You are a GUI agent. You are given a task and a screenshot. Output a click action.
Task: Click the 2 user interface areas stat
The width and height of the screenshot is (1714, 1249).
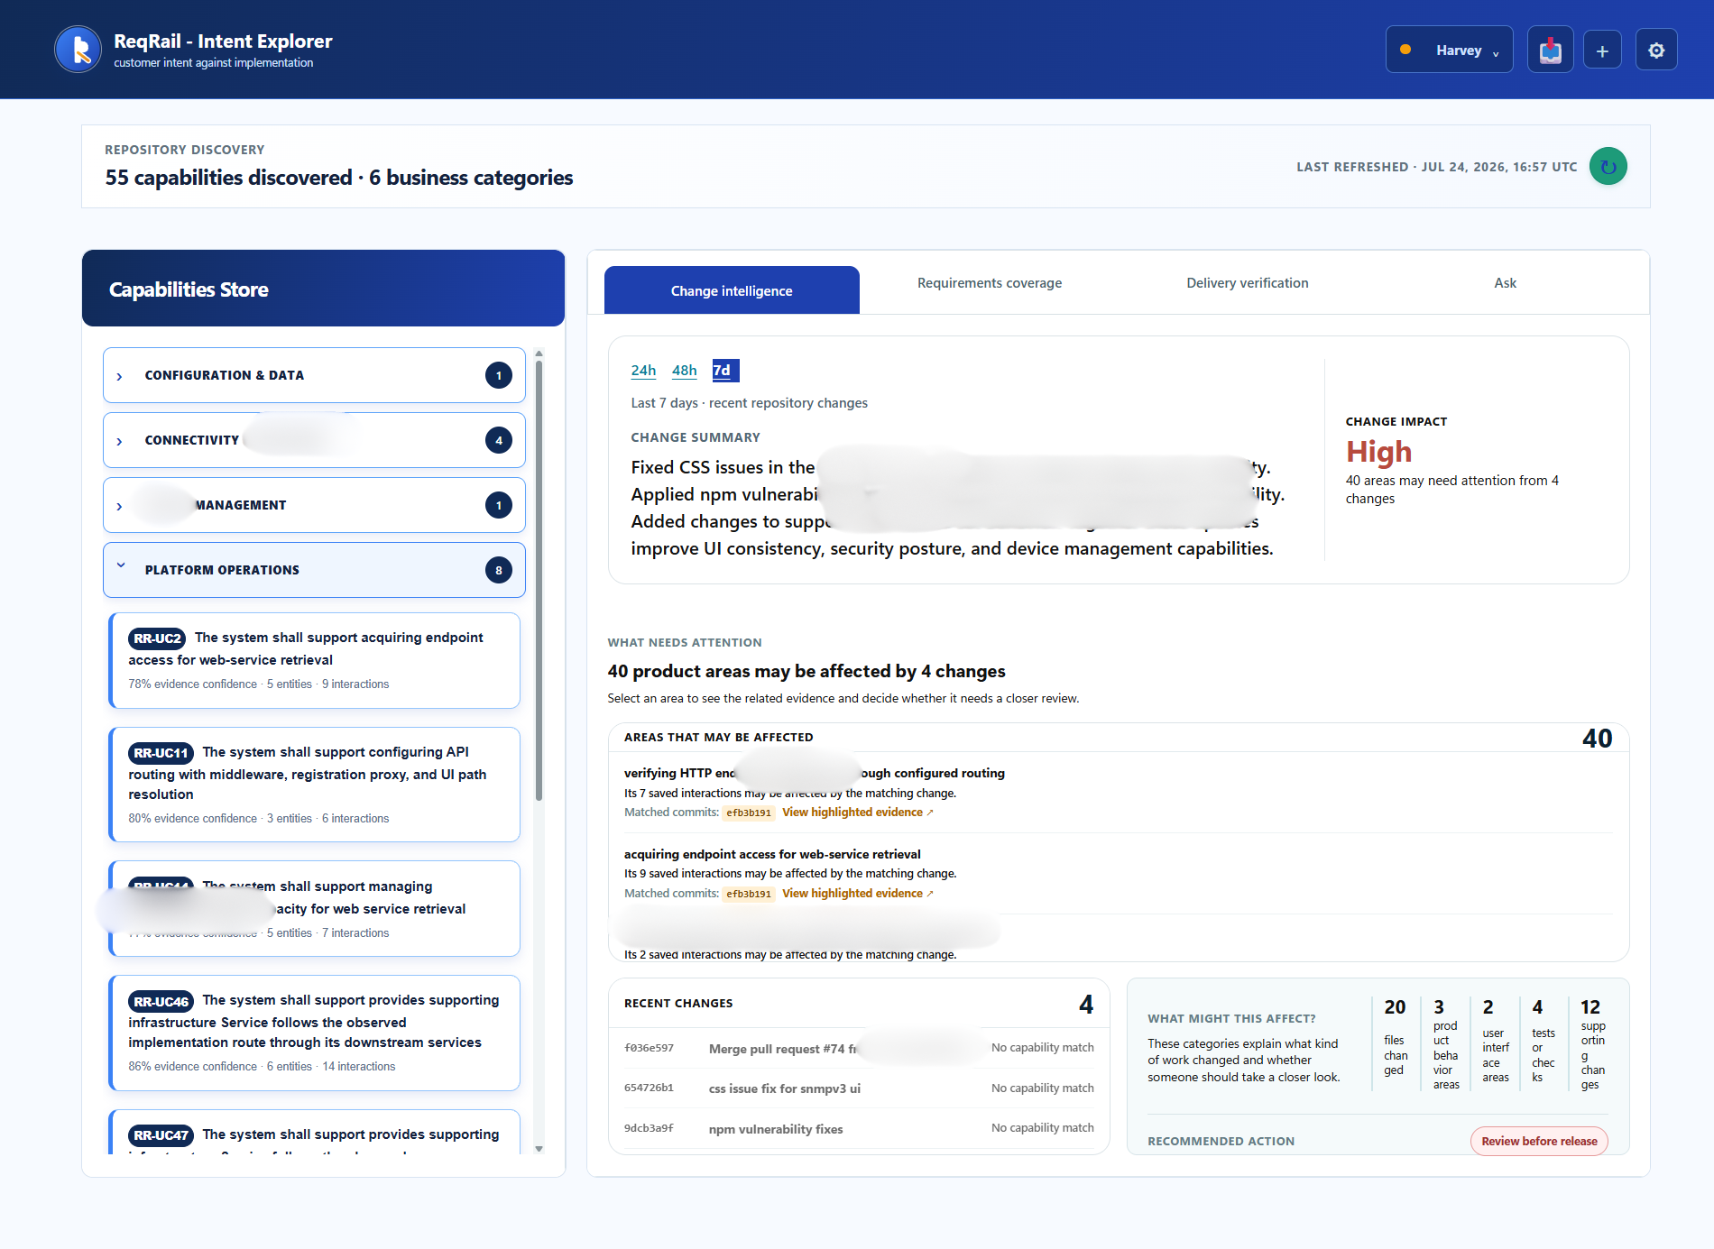pyautogui.click(x=1495, y=1040)
